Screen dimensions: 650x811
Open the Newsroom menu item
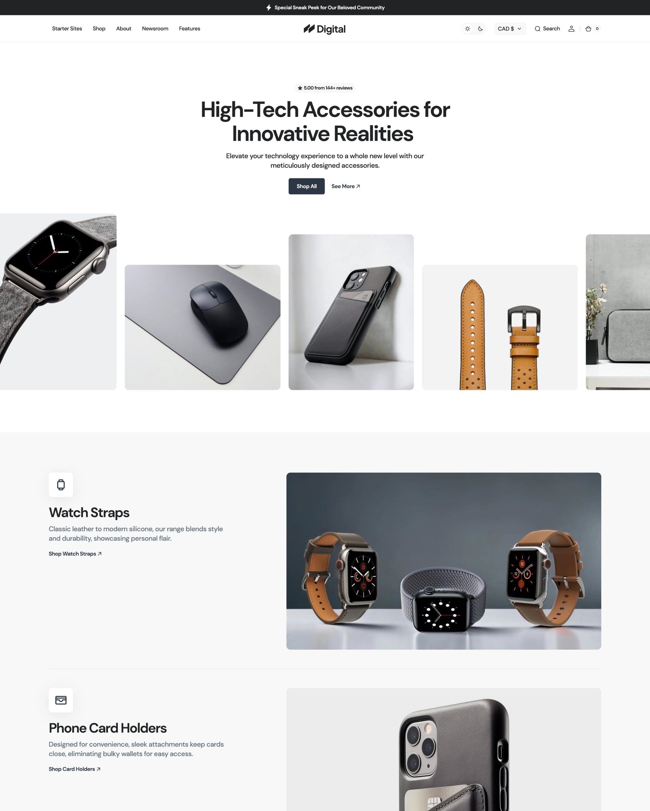(x=155, y=29)
